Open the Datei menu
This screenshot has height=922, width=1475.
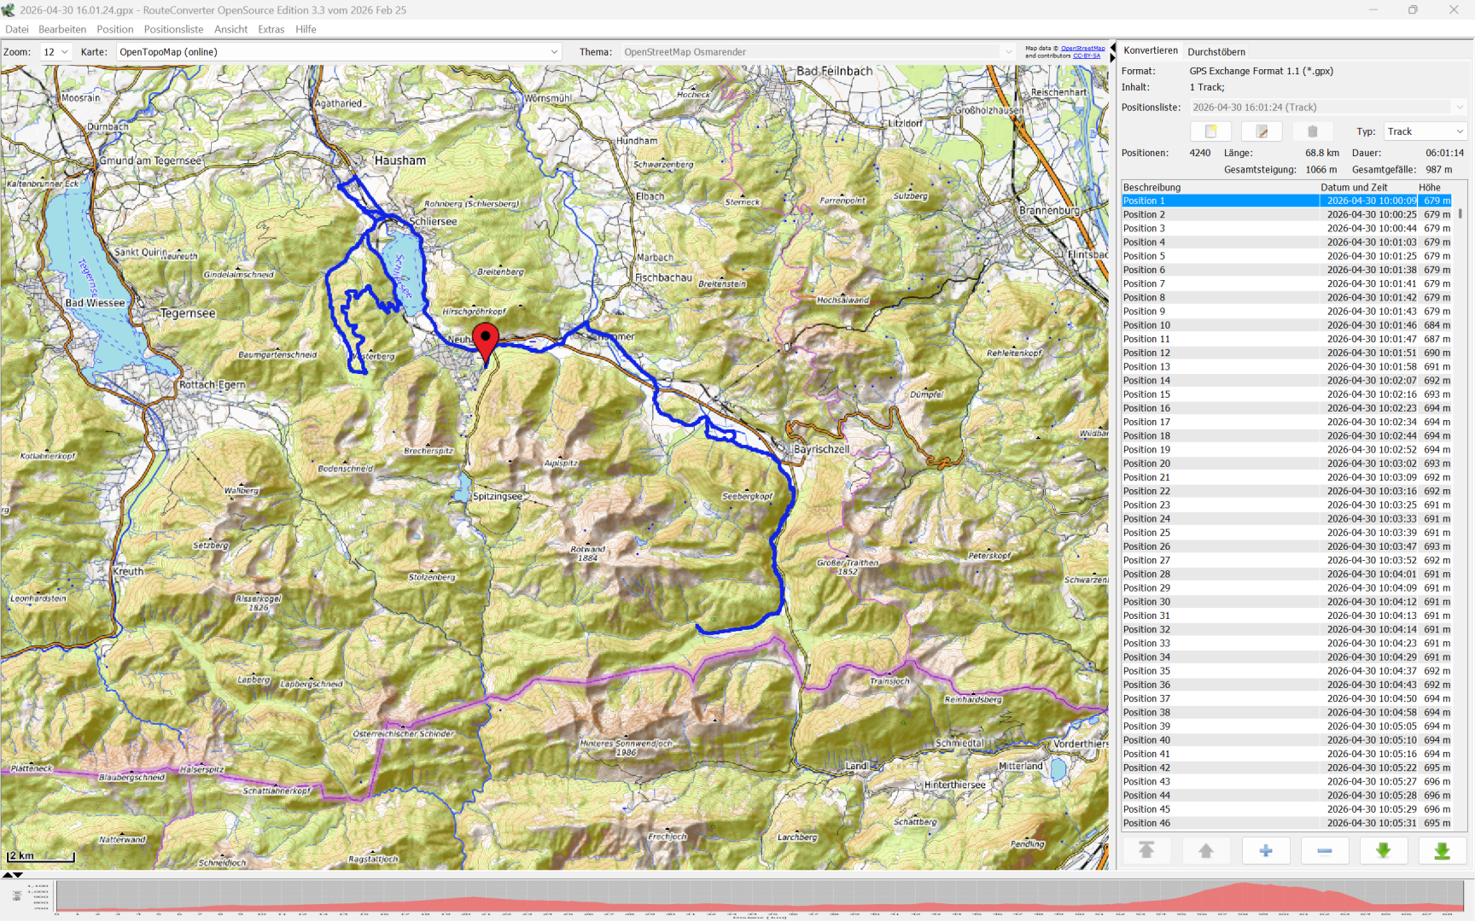pos(17,29)
